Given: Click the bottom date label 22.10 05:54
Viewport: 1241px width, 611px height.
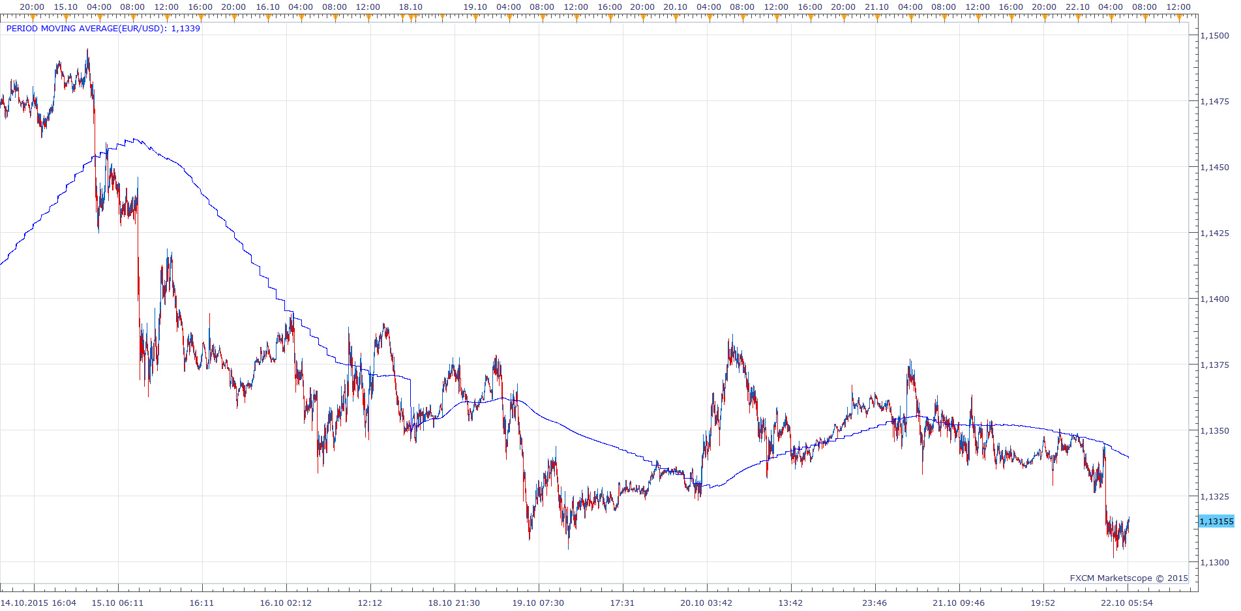Looking at the screenshot, I should click(1127, 603).
